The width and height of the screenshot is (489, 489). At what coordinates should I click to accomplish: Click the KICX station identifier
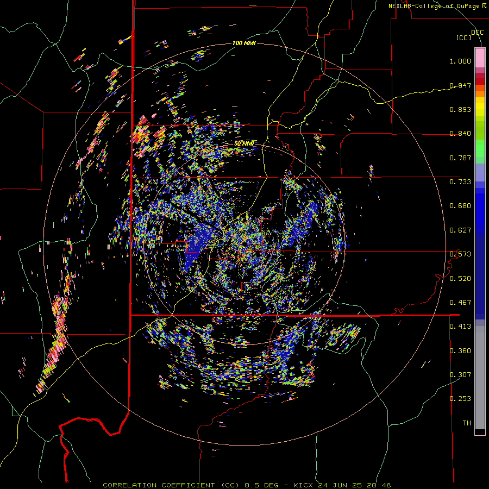pyautogui.click(x=303, y=485)
